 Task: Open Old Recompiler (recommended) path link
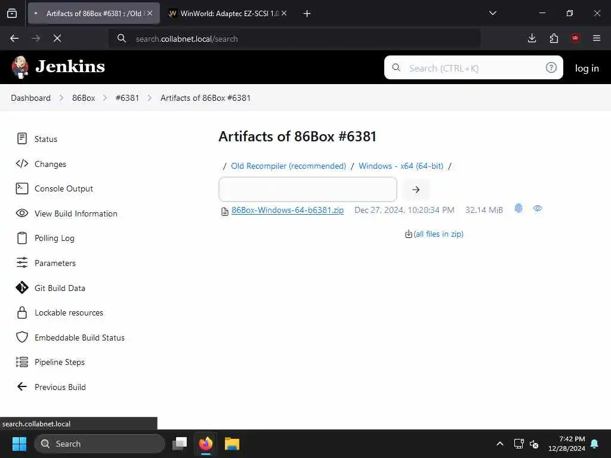[288, 166]
